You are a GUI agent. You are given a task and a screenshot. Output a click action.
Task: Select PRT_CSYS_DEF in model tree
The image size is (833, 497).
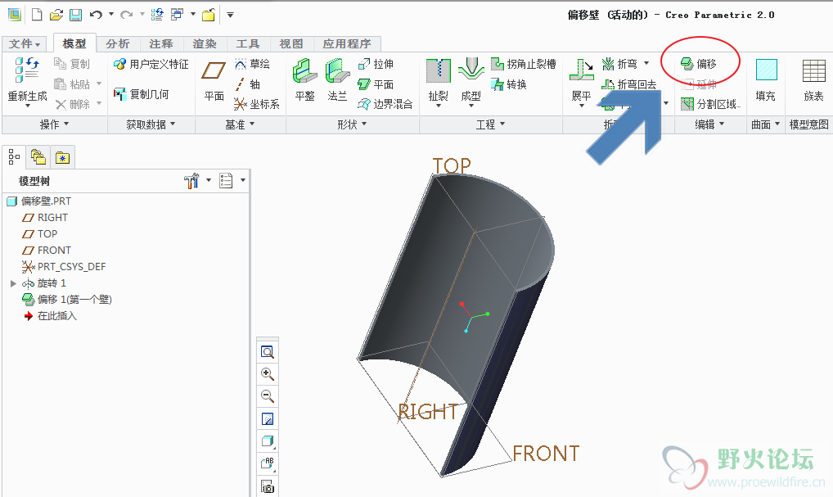click(64, 267)
